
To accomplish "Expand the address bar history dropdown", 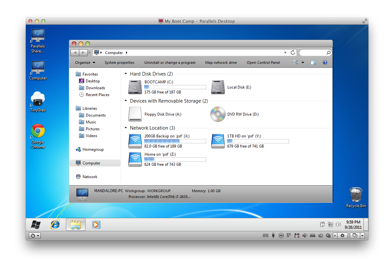I will pyautogui.click(x=285, y=52).
